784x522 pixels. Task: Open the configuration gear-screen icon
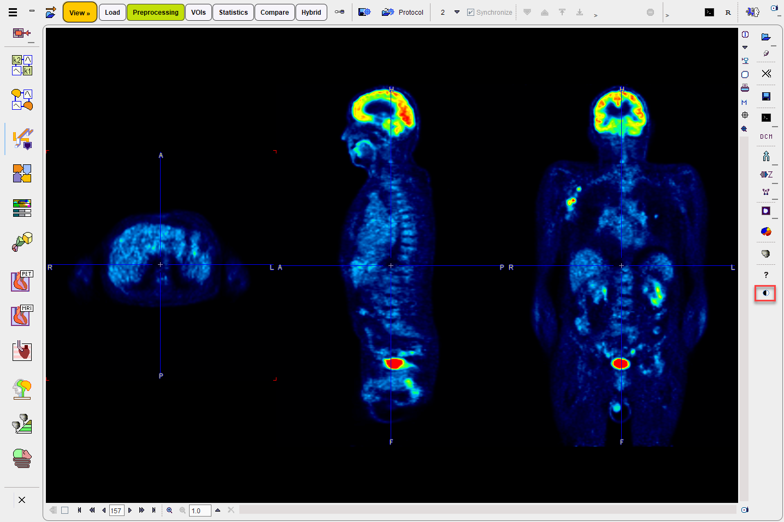pyautogui.click(x=364, y=12)
